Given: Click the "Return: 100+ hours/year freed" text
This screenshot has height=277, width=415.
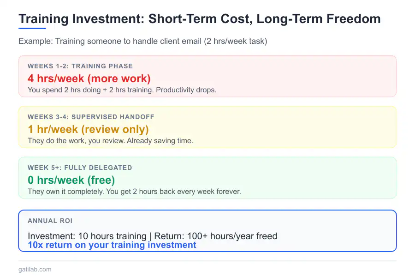Looking at the screenshot, I should click(216, 236).
